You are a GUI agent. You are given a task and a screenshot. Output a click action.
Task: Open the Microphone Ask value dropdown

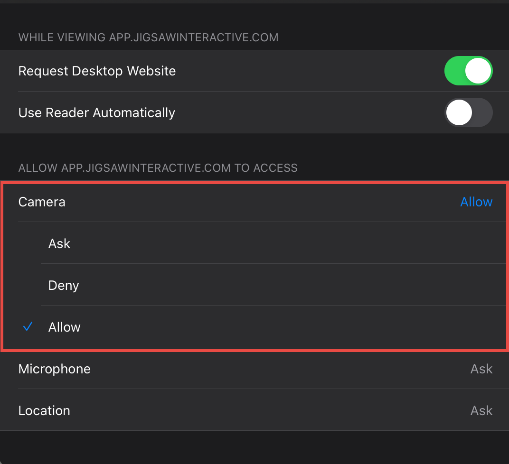coord(481,369)
